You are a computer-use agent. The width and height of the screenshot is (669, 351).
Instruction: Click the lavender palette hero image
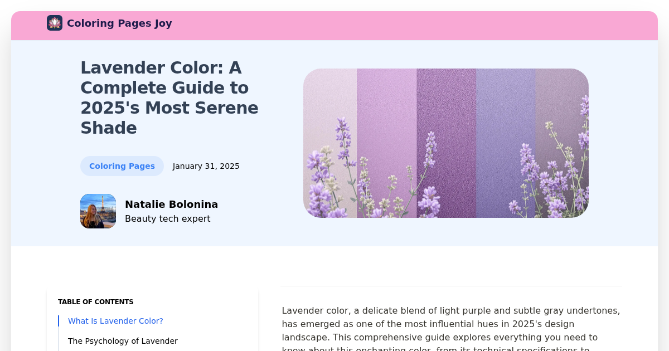445,143
